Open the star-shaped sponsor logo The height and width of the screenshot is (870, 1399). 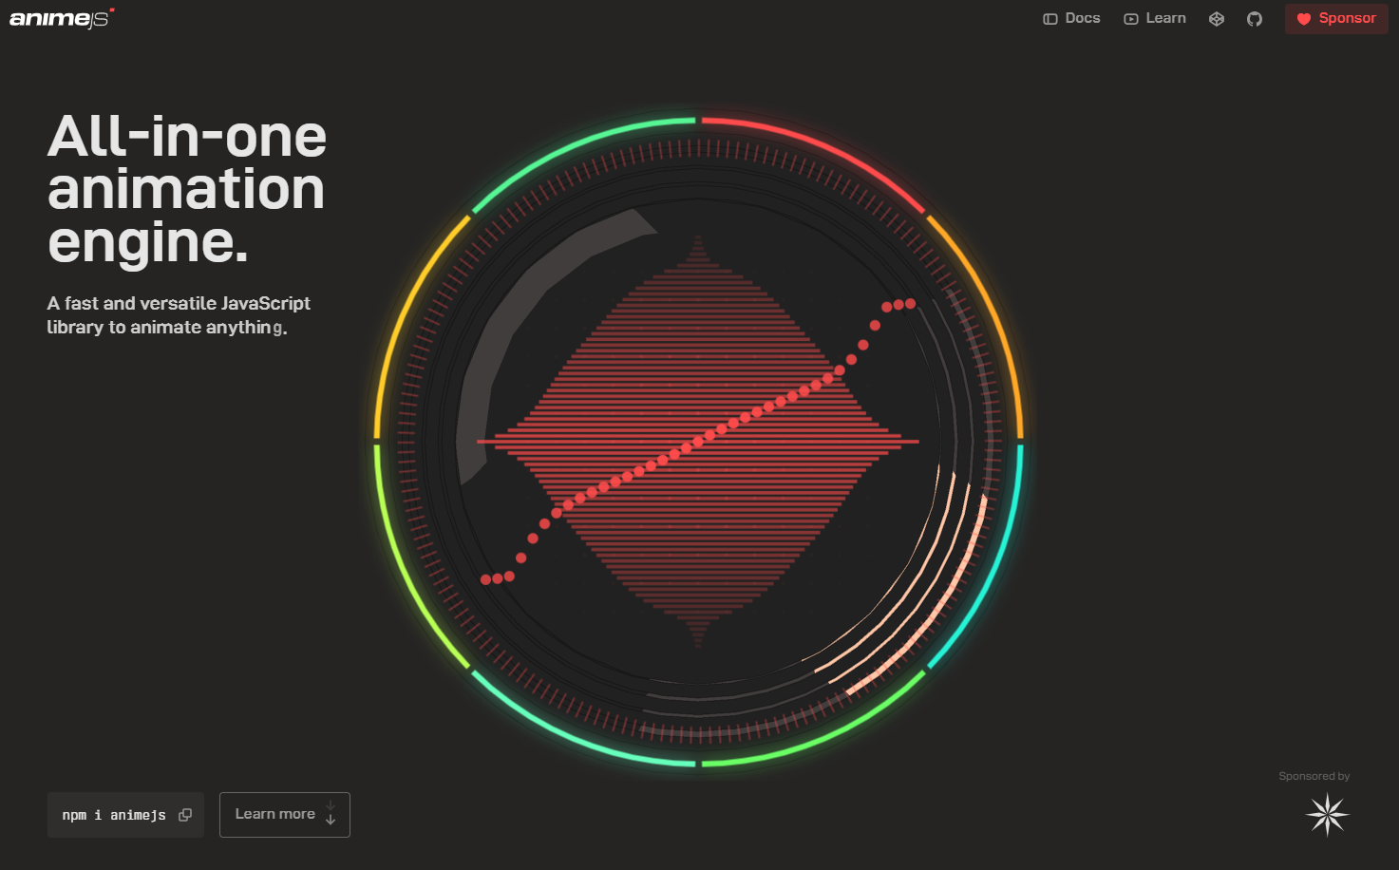coord(1327,815)
